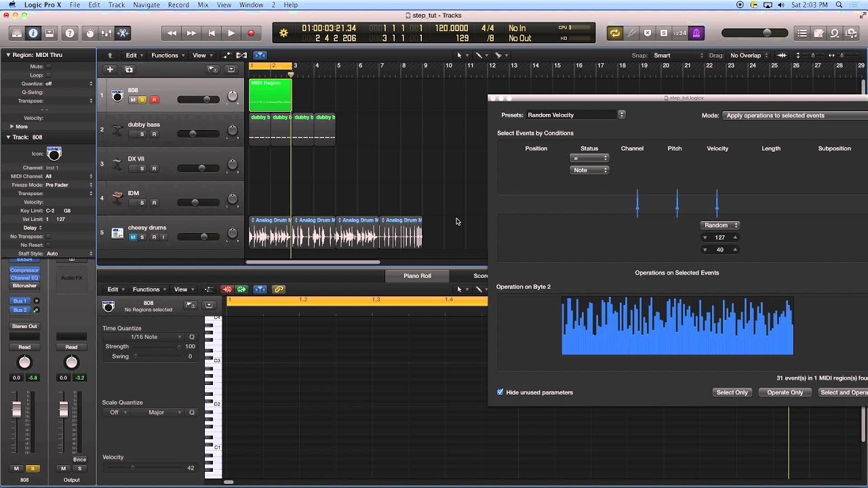The image size is (868, 488).
Task: Collapse the Region MIDI Thru section
Action: [x=8, y=56]
